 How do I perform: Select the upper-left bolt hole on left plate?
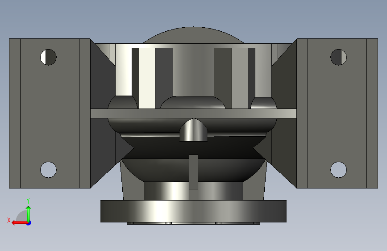coord(48,57)
